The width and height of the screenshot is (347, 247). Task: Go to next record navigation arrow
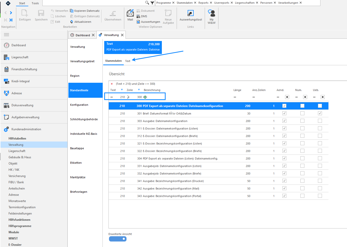point(11,13)
